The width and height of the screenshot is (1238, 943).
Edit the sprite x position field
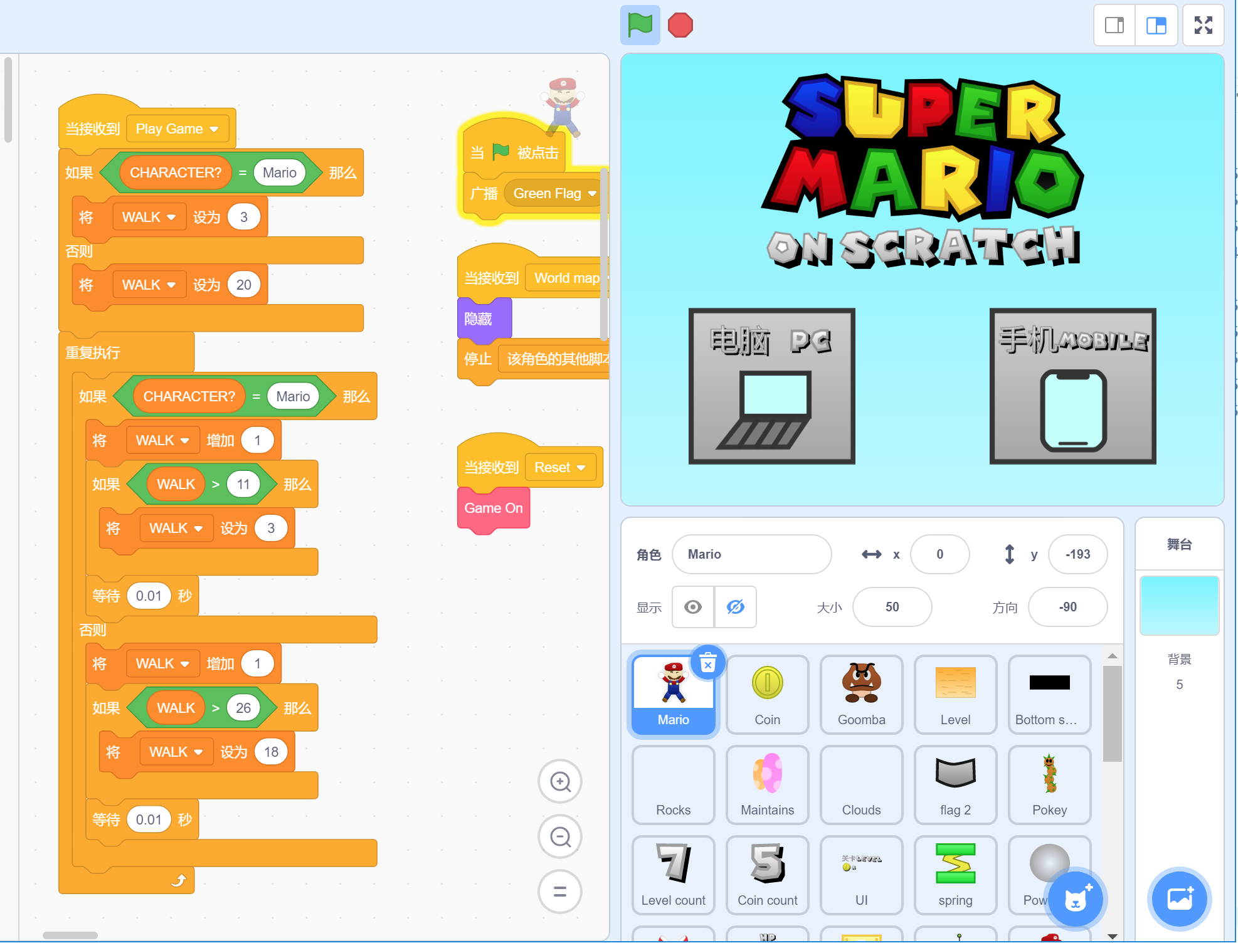(939, 554)
